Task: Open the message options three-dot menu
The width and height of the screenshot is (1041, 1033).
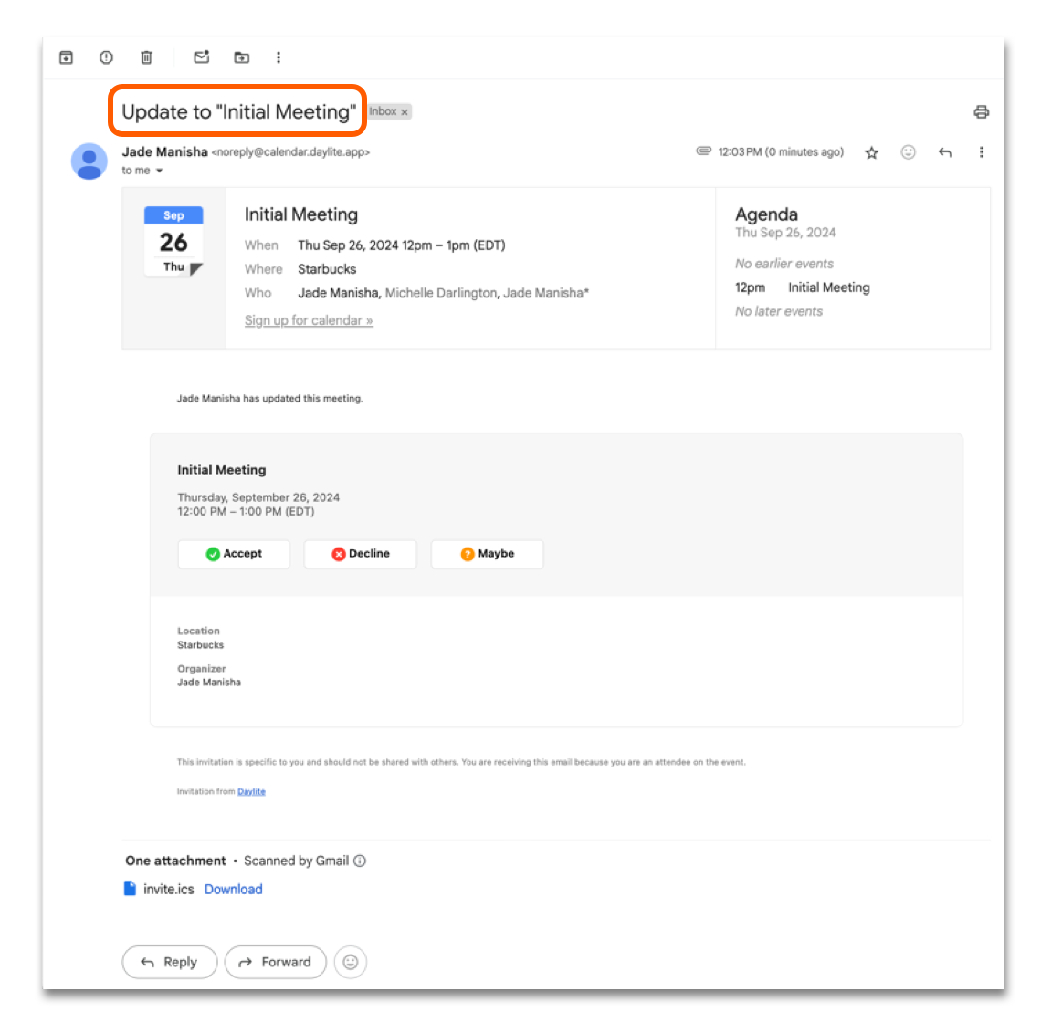Action: pos(981,152)
